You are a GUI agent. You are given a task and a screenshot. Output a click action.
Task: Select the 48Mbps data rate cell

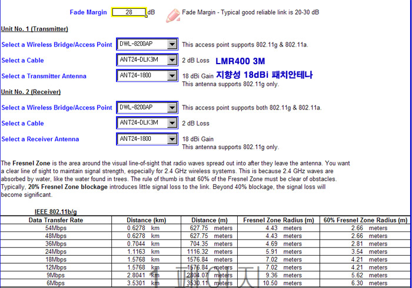pos(56,236)
